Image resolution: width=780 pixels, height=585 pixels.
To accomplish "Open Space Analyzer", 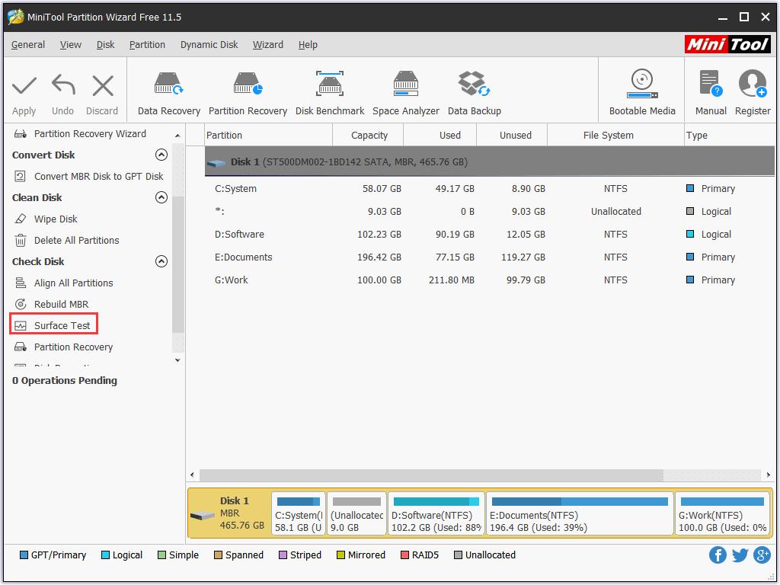I will 405,93.
